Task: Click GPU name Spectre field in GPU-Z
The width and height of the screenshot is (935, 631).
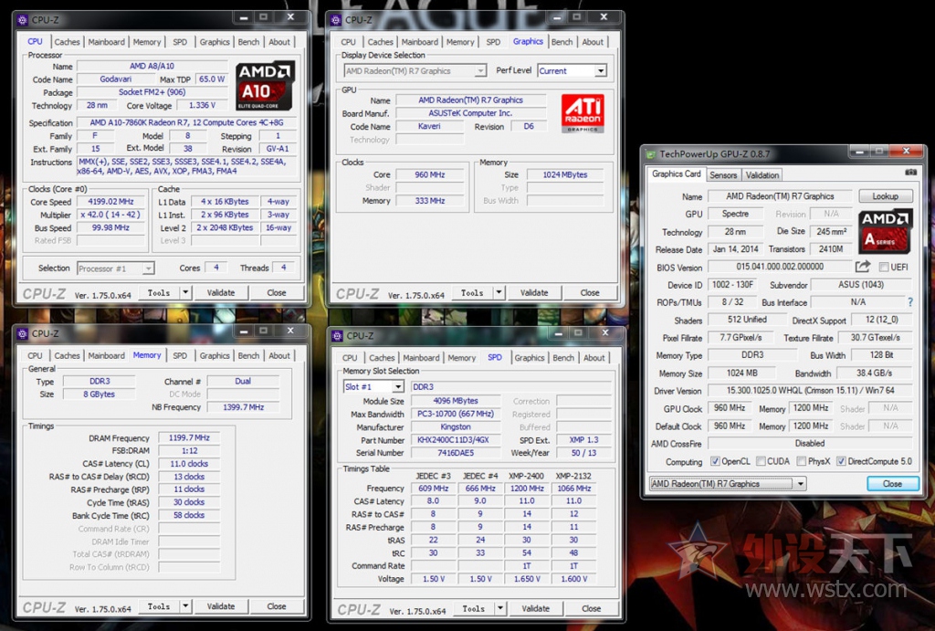Action: [x=735, y=214]
